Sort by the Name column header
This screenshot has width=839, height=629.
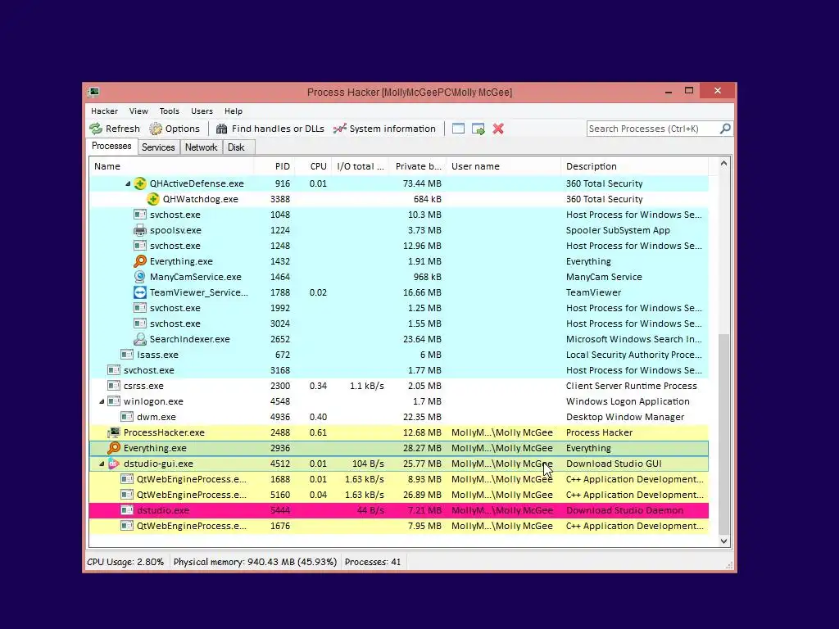(170, 166)
